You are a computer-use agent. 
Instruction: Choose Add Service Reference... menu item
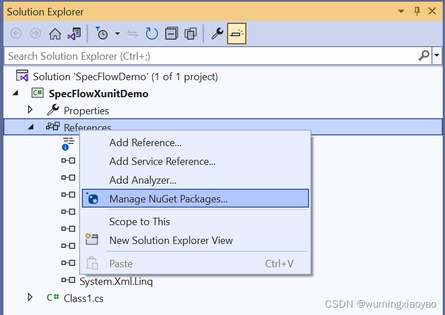(195, 161)
